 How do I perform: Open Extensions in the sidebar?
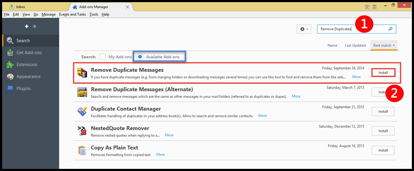point(30,65)
